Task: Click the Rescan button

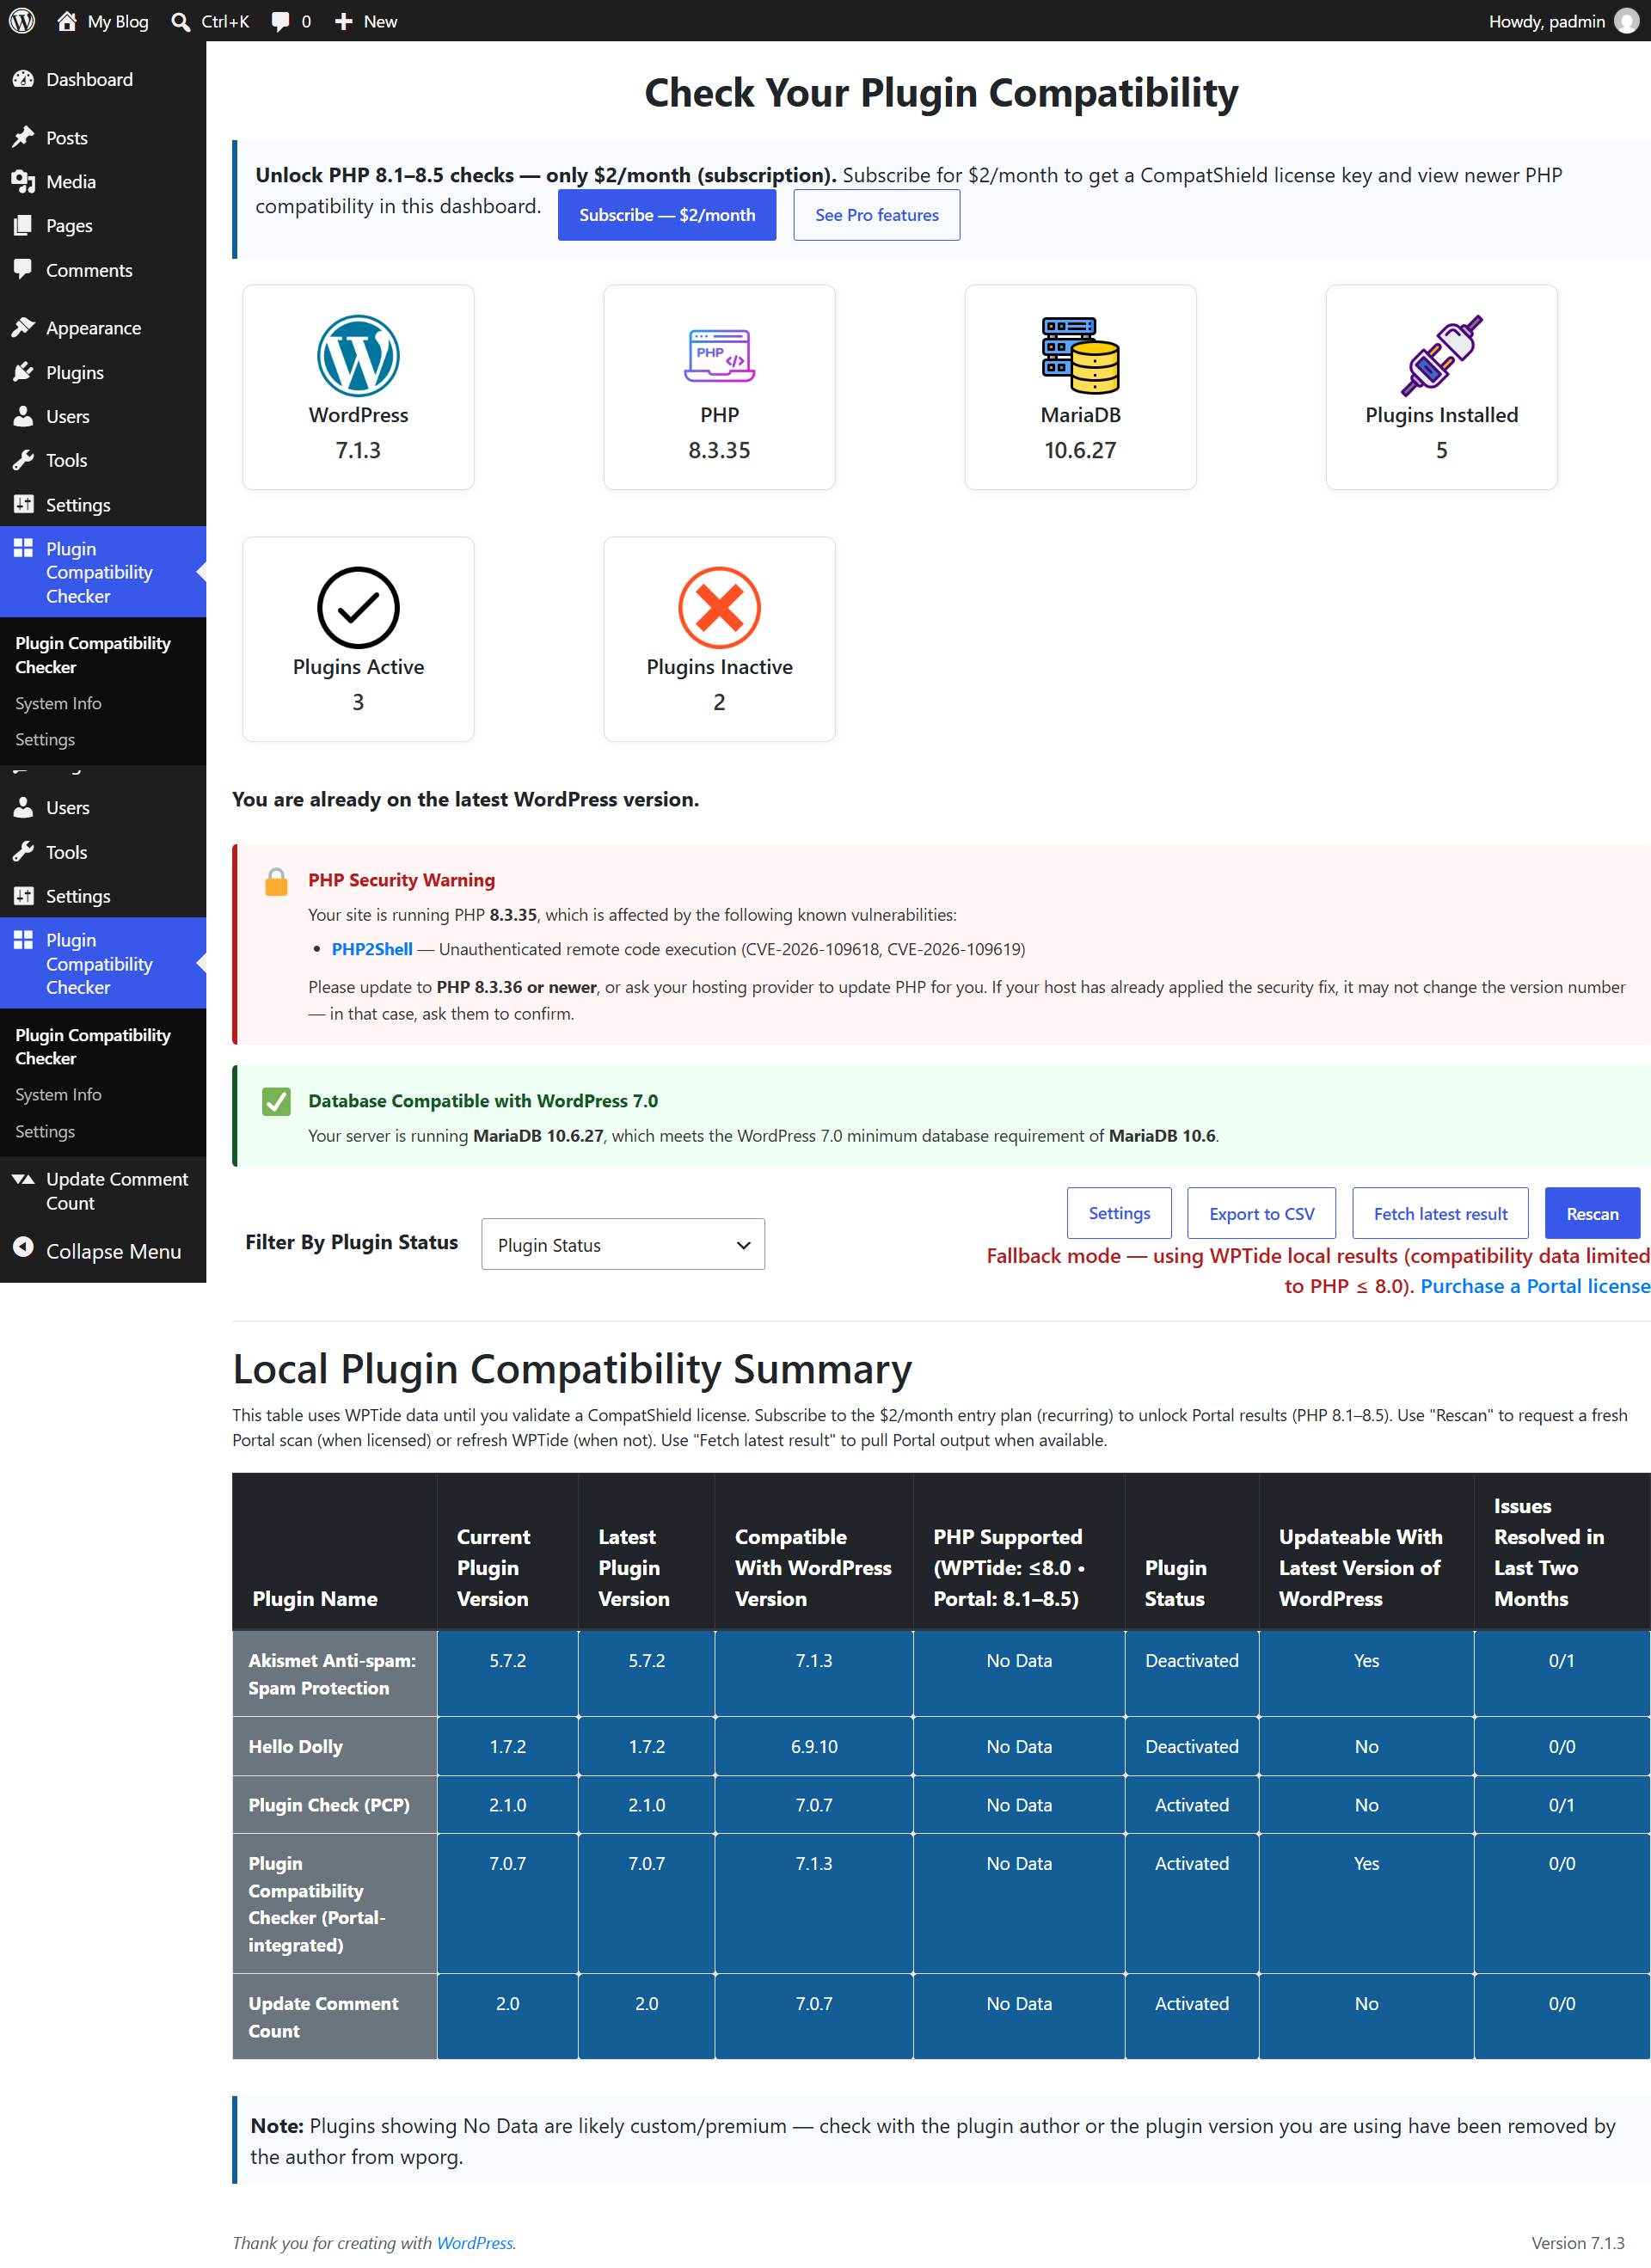Action: click(1592, 1213)
